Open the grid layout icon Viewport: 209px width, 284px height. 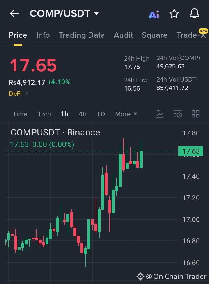coord(196,114)
